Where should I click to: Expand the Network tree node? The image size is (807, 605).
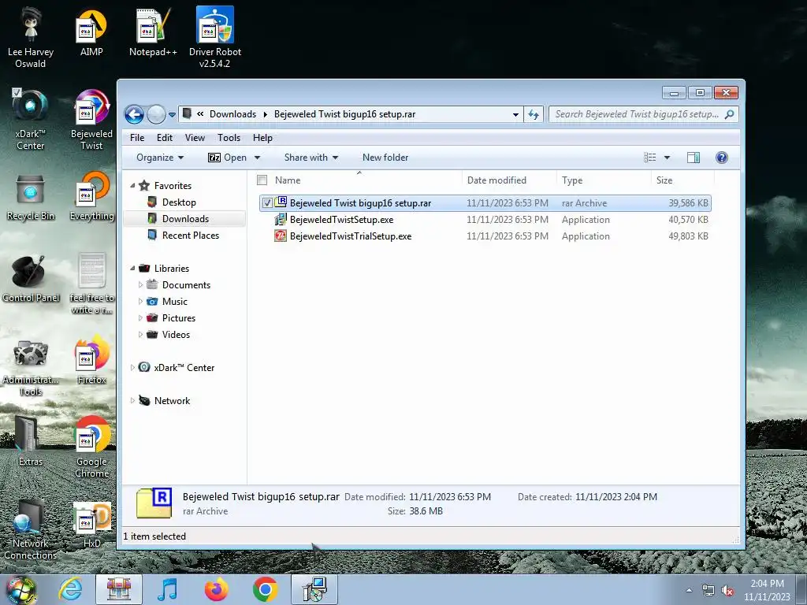(132, 401)
